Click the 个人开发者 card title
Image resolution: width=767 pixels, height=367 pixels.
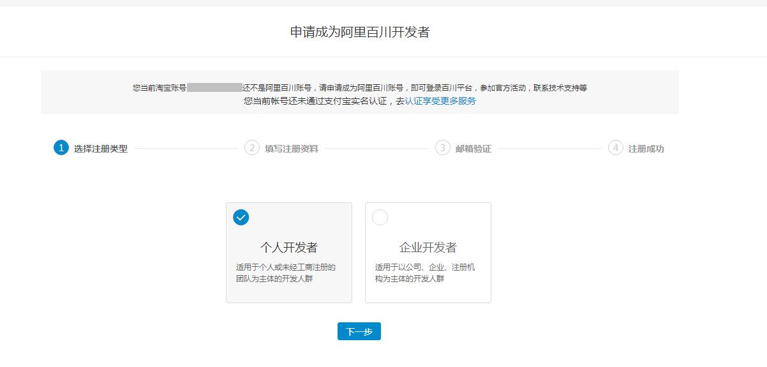[289, 248]
